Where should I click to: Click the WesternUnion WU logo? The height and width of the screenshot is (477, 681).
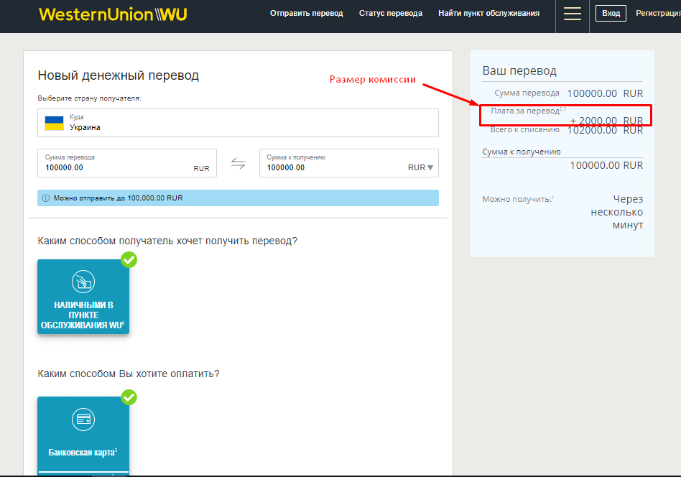113,14
